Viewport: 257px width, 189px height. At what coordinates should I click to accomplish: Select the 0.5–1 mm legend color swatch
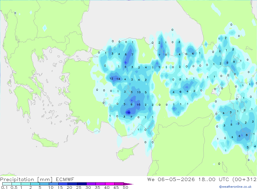[16, 184]
